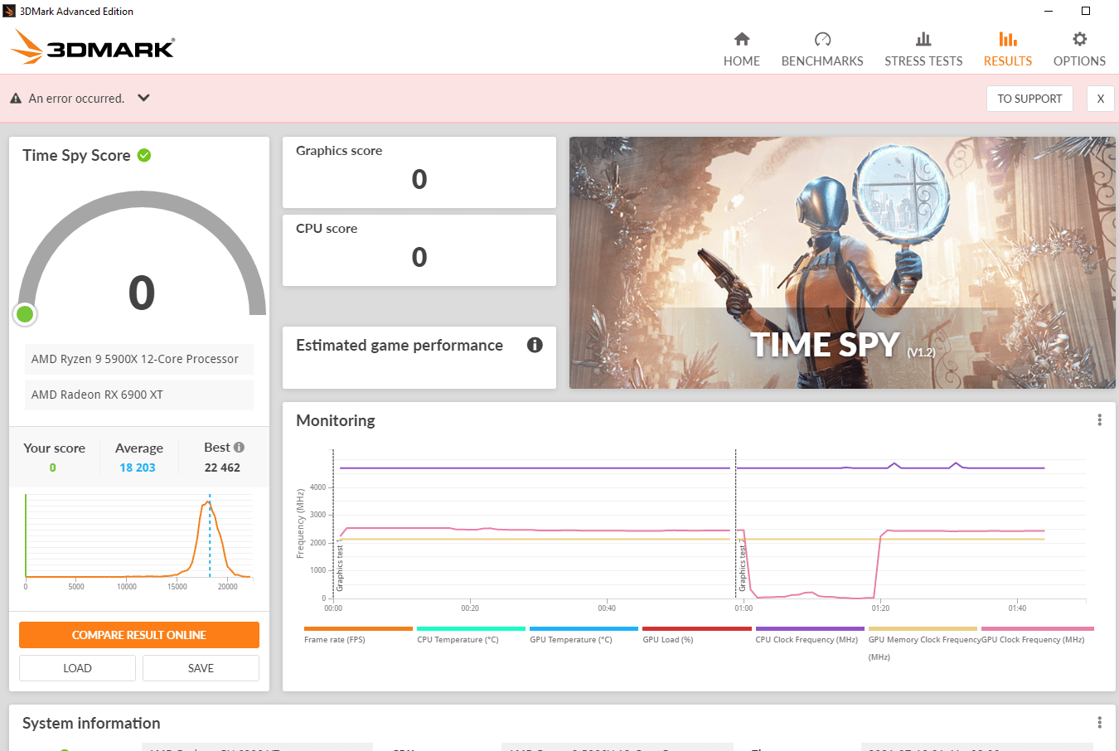This screenshot has height=751, width=1119.
Task: Click the Save button
Action: tap(201, 668)
